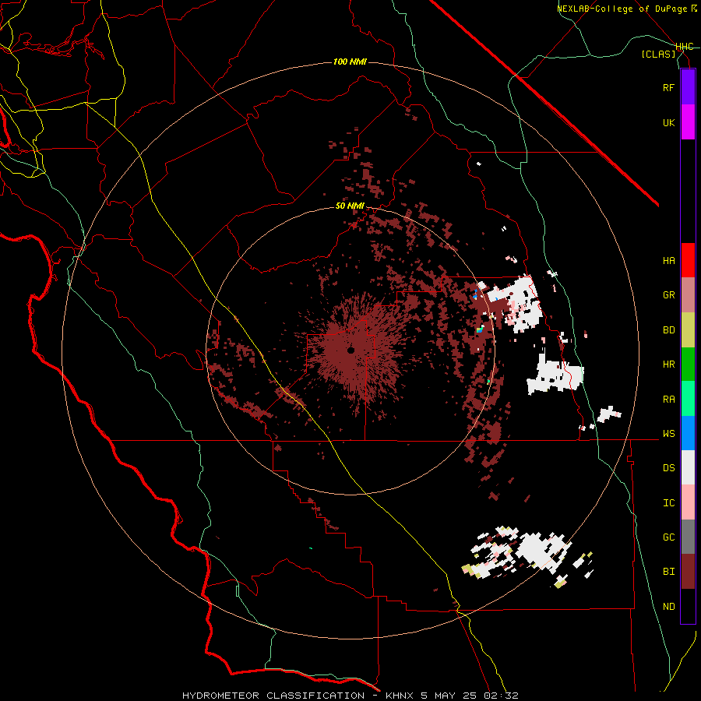This screenshot has height=701, width=701.
Task: Click the DS legend label
Action: [x=668, y=468]
